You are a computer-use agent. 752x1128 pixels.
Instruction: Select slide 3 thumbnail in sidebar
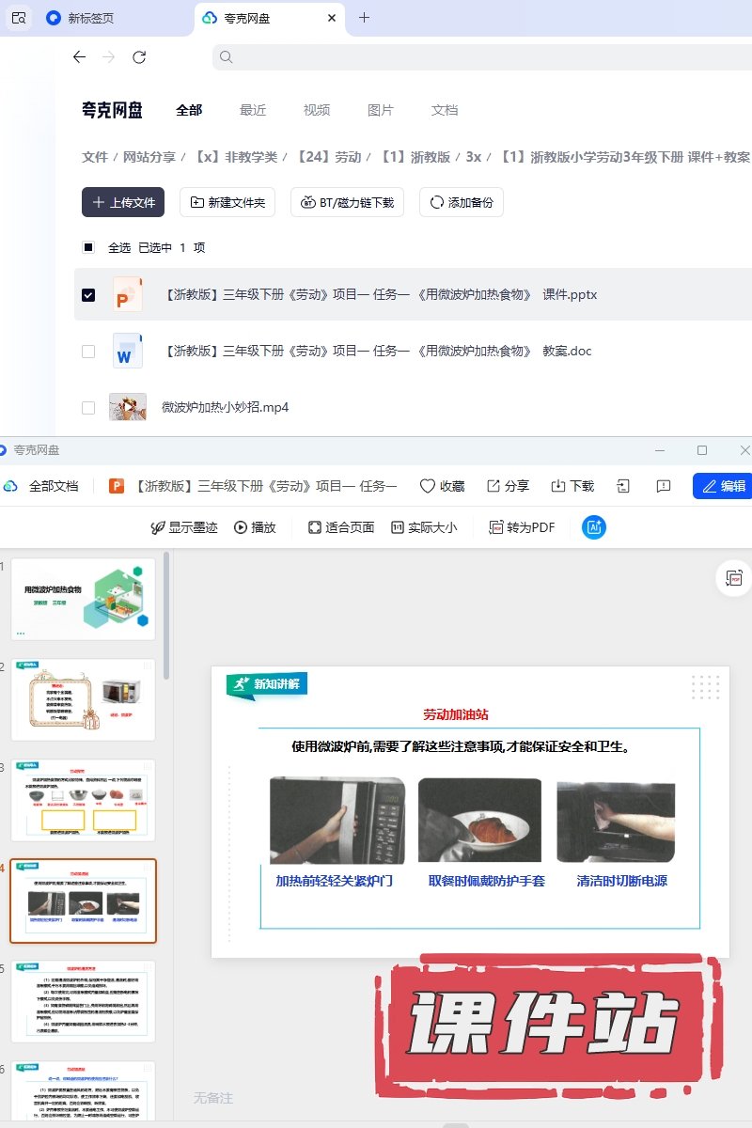[83, 800]
